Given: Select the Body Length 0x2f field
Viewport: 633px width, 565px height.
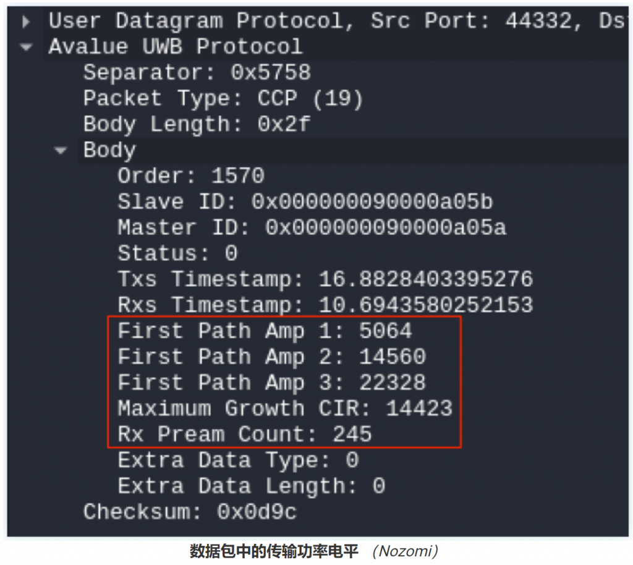Looking at the screenshot, I should point(197,125).
